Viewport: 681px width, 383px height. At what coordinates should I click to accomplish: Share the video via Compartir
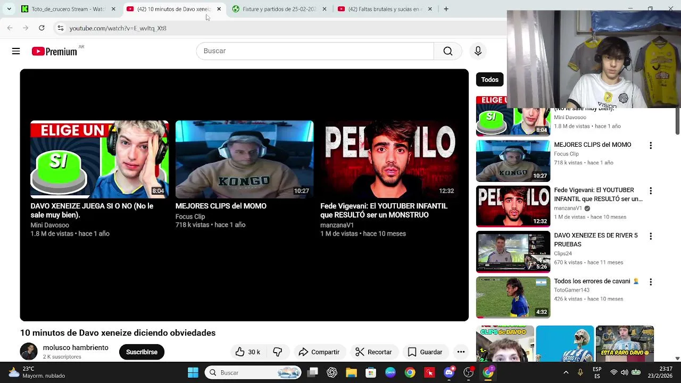coord(319,352)
